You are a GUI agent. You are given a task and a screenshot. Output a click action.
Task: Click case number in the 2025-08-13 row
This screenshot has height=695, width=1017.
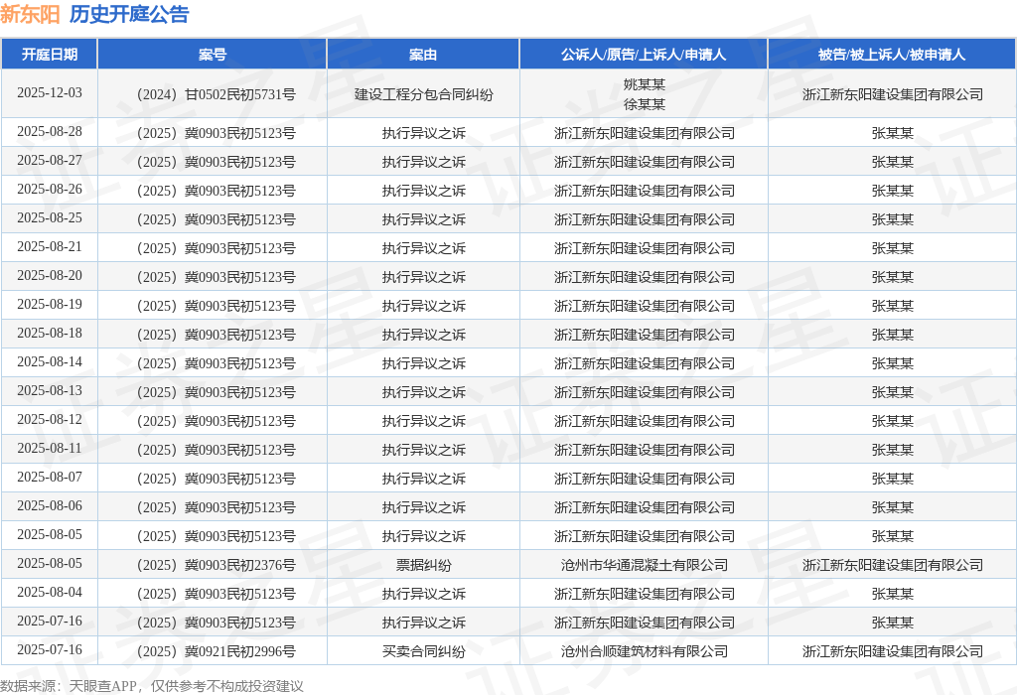pos(216,392)
